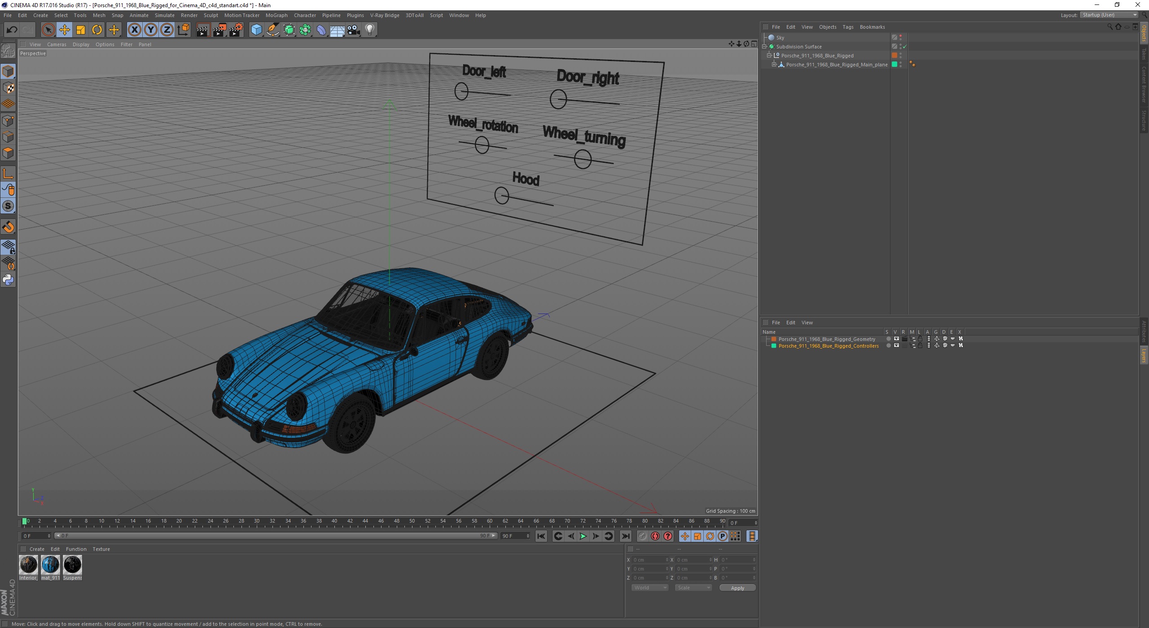Add a Floor environment object

pyautogui.click(x=338, y=30)
